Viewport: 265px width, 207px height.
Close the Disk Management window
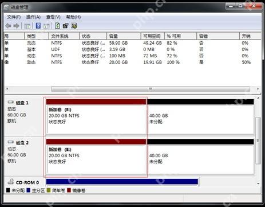pos(254,6)
